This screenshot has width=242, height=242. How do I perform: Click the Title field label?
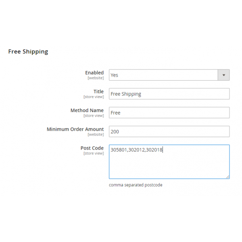coord(98,92)
